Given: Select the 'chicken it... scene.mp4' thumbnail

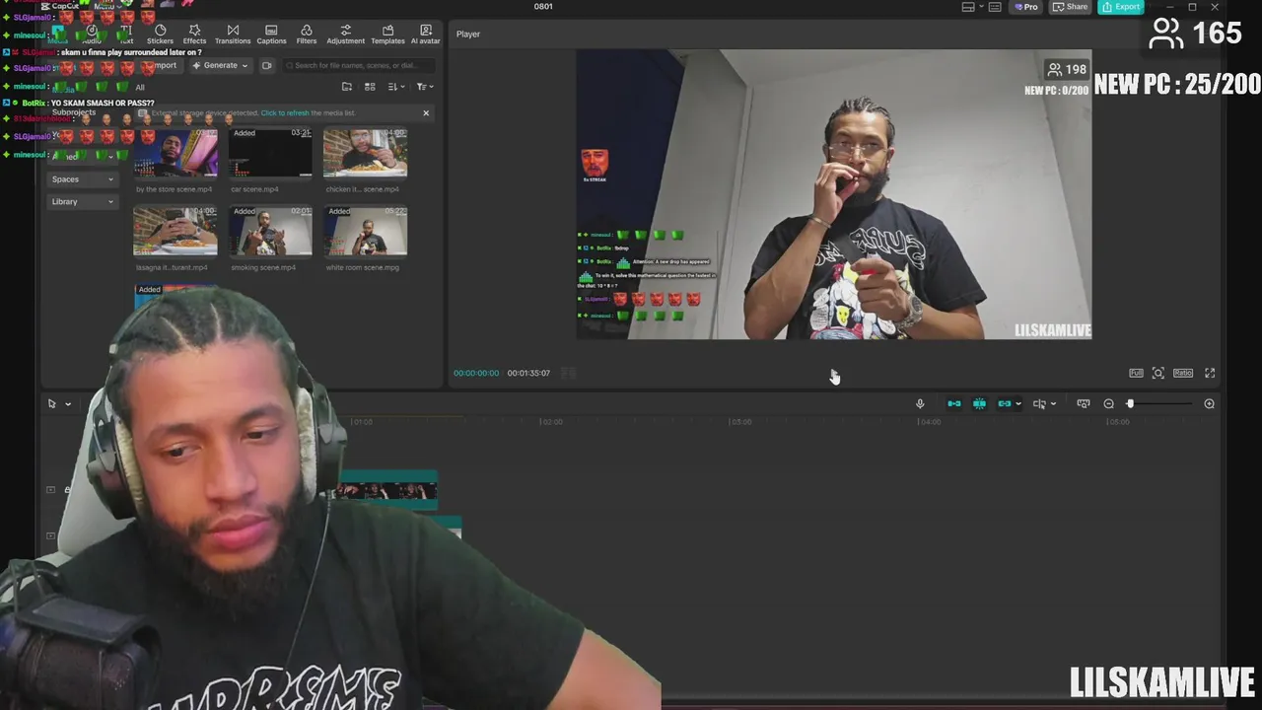Looking at the screenshot, I should (x=365, y=153).
